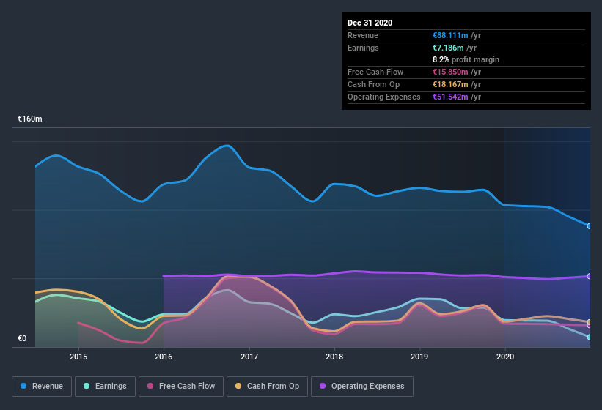Click the Revenue endpoint marker on chart
Viewport: 602px width, 410px height.
coord(590,226)
